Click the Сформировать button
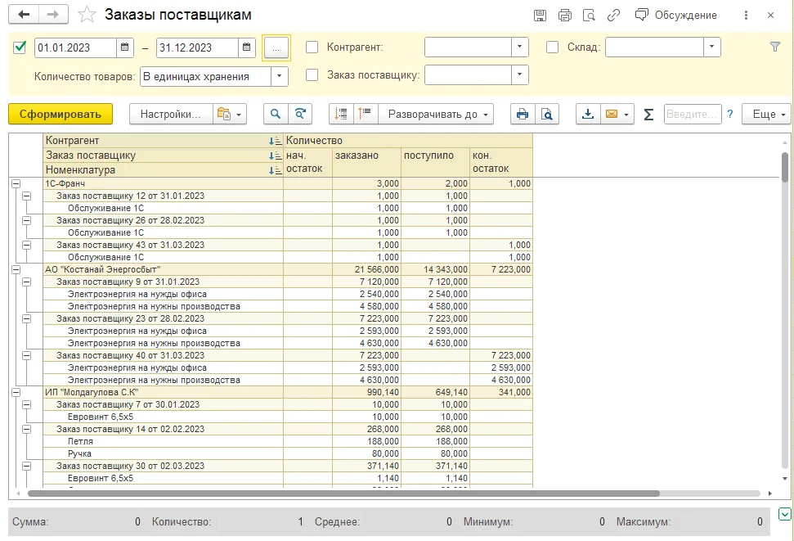The height and width of the screenshot is (541, 794). [x=61, y=114]
